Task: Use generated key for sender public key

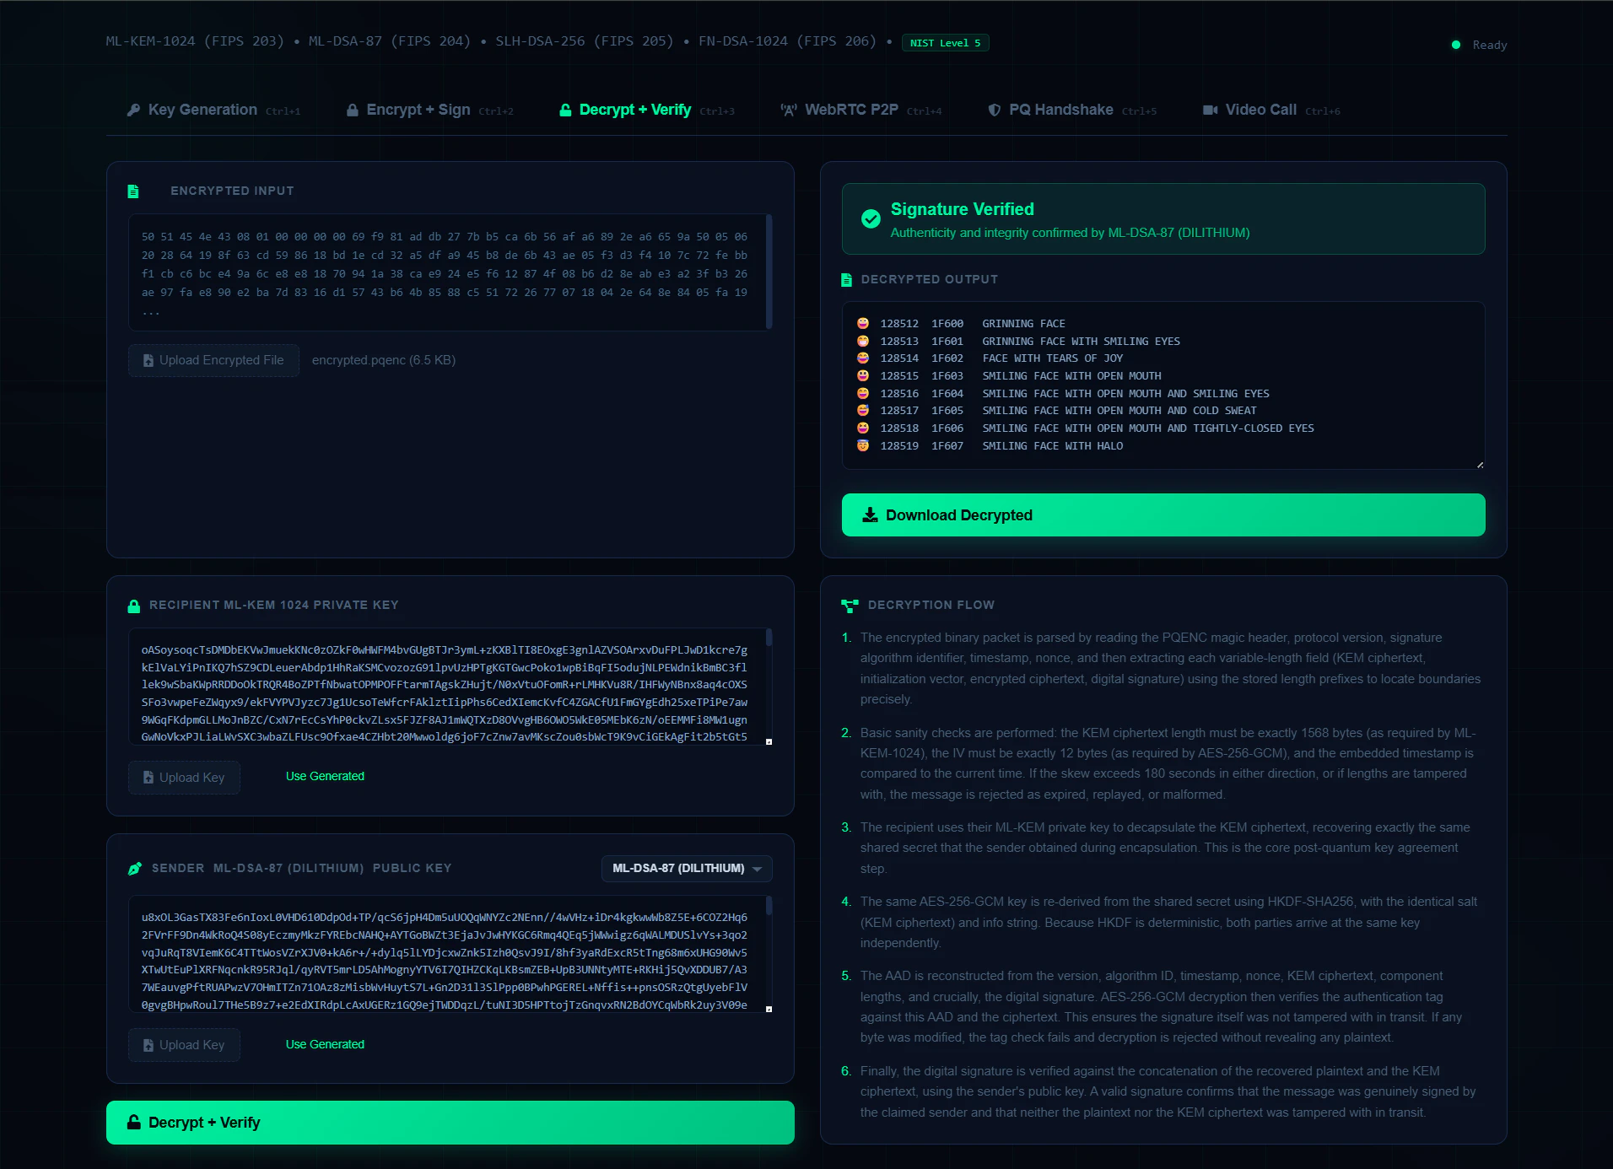Action: 325,1044
